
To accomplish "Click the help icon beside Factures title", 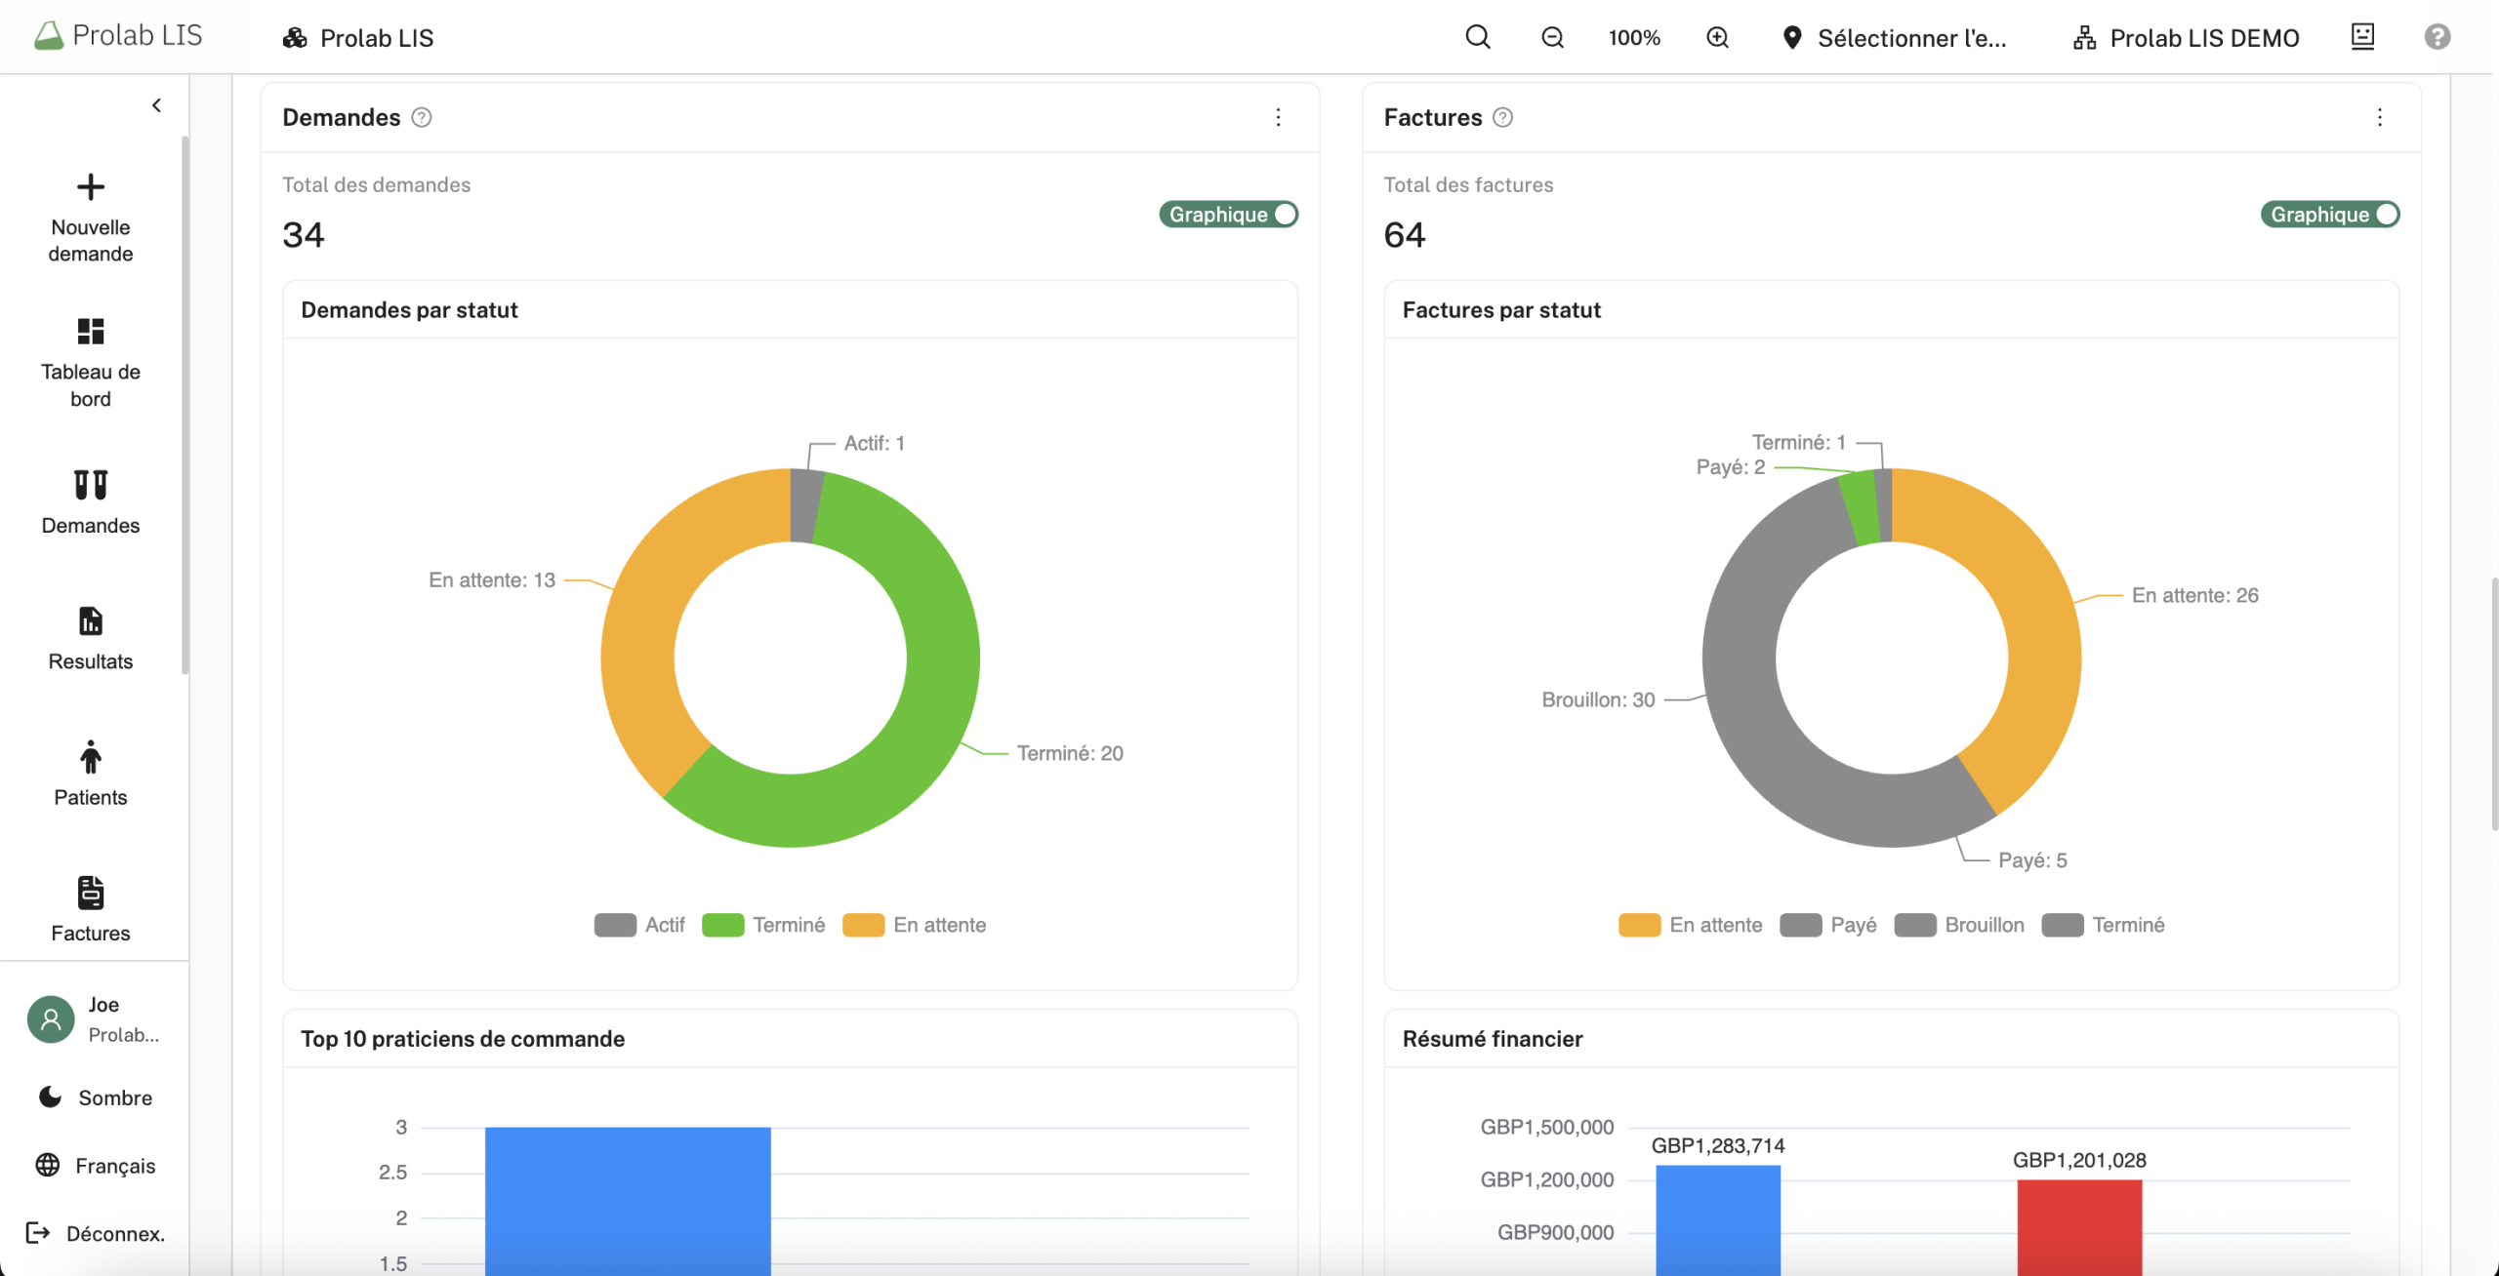I will coord(1503,117).
